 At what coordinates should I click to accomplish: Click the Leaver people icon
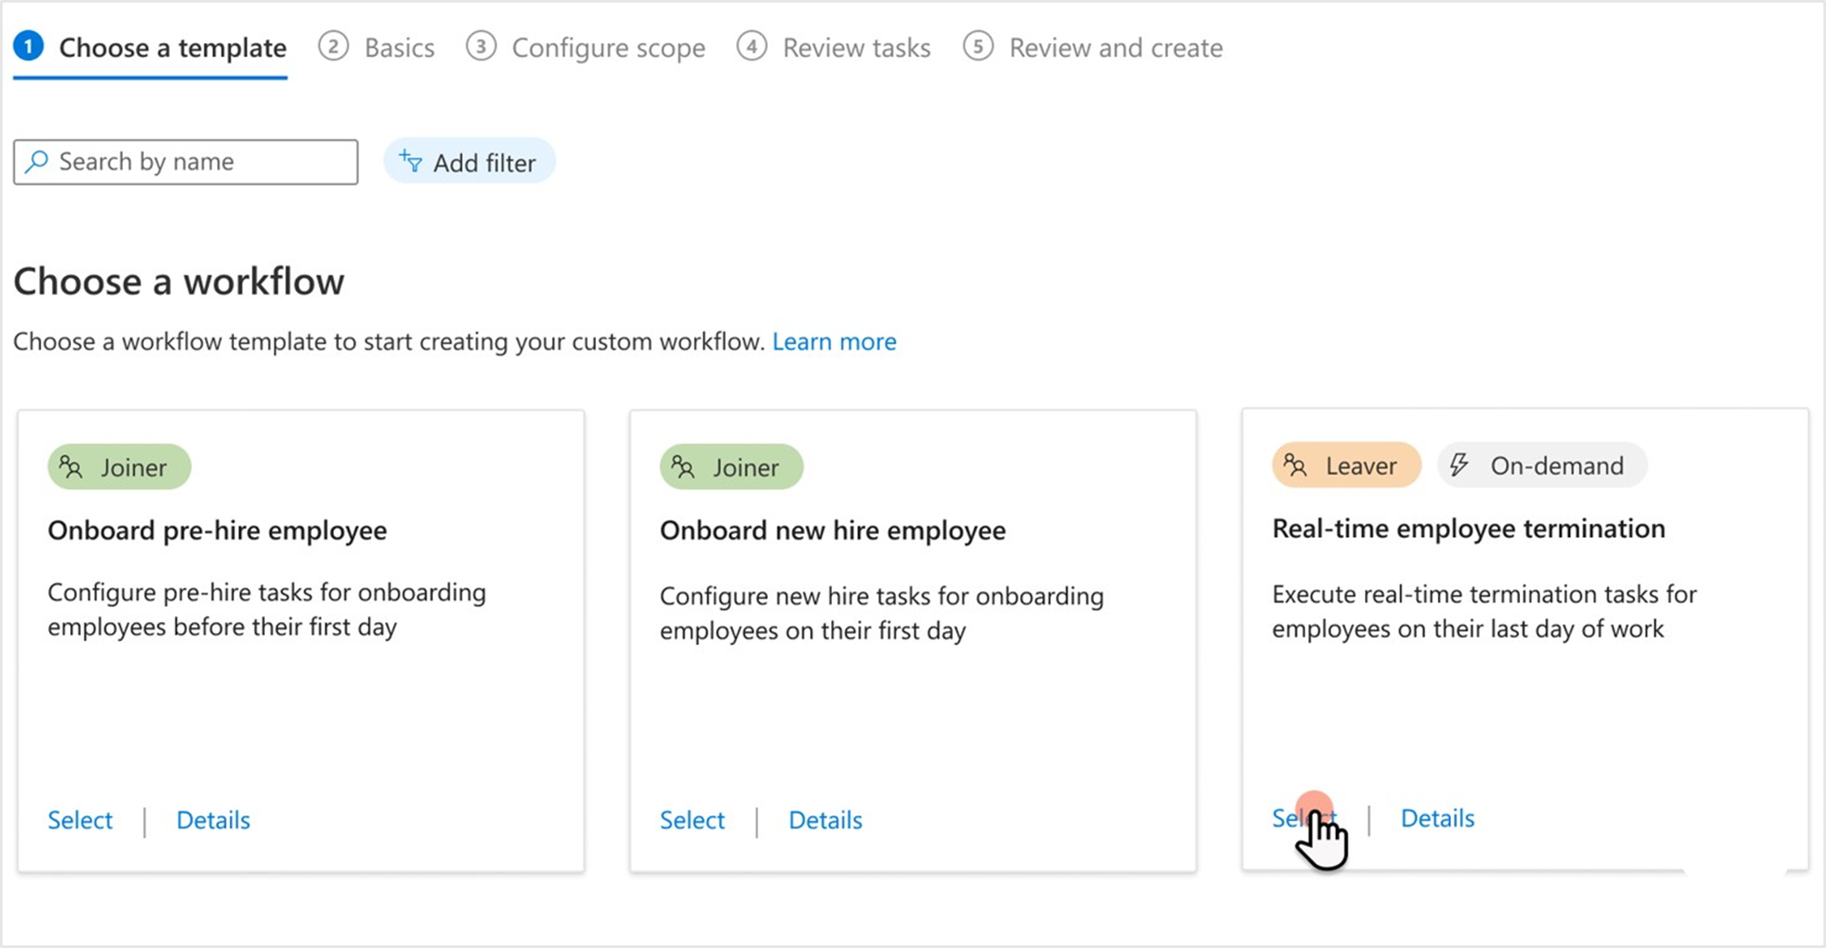coord(1295,465)
